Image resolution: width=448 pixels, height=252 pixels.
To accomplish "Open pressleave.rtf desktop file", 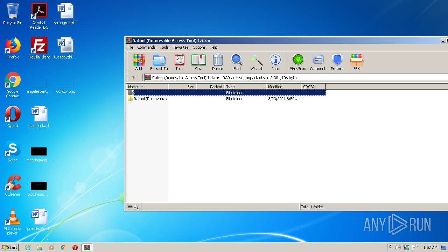I will coord(39,220).
